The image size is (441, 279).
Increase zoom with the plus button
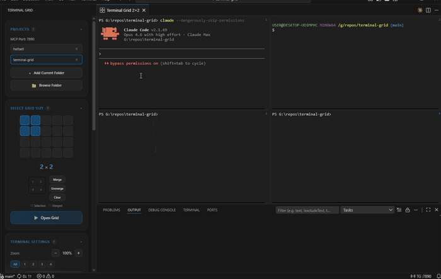tap(79, 253)
